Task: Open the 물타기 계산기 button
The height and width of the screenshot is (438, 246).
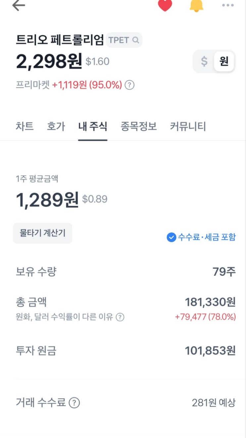Action: point(42,233)
